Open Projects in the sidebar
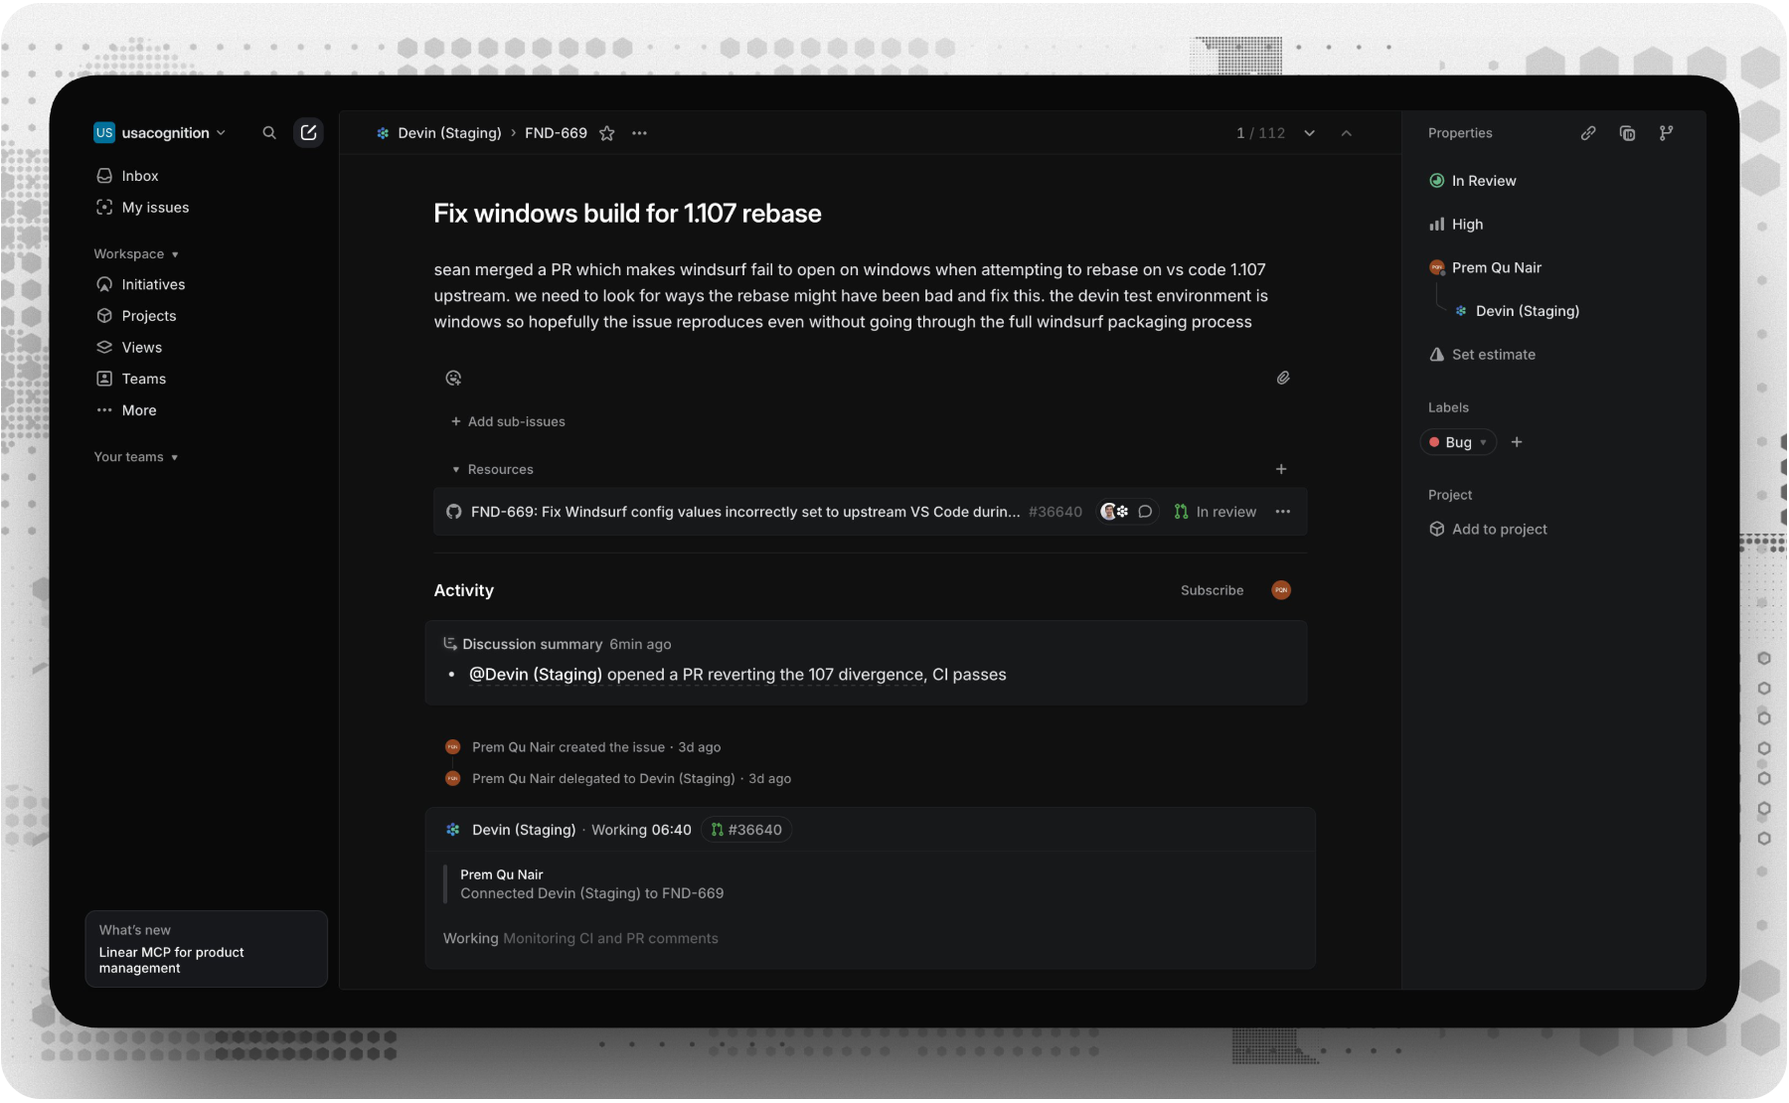Image resolution: width=1789 pixels, height=1103 pixels. tap(148, 316)
